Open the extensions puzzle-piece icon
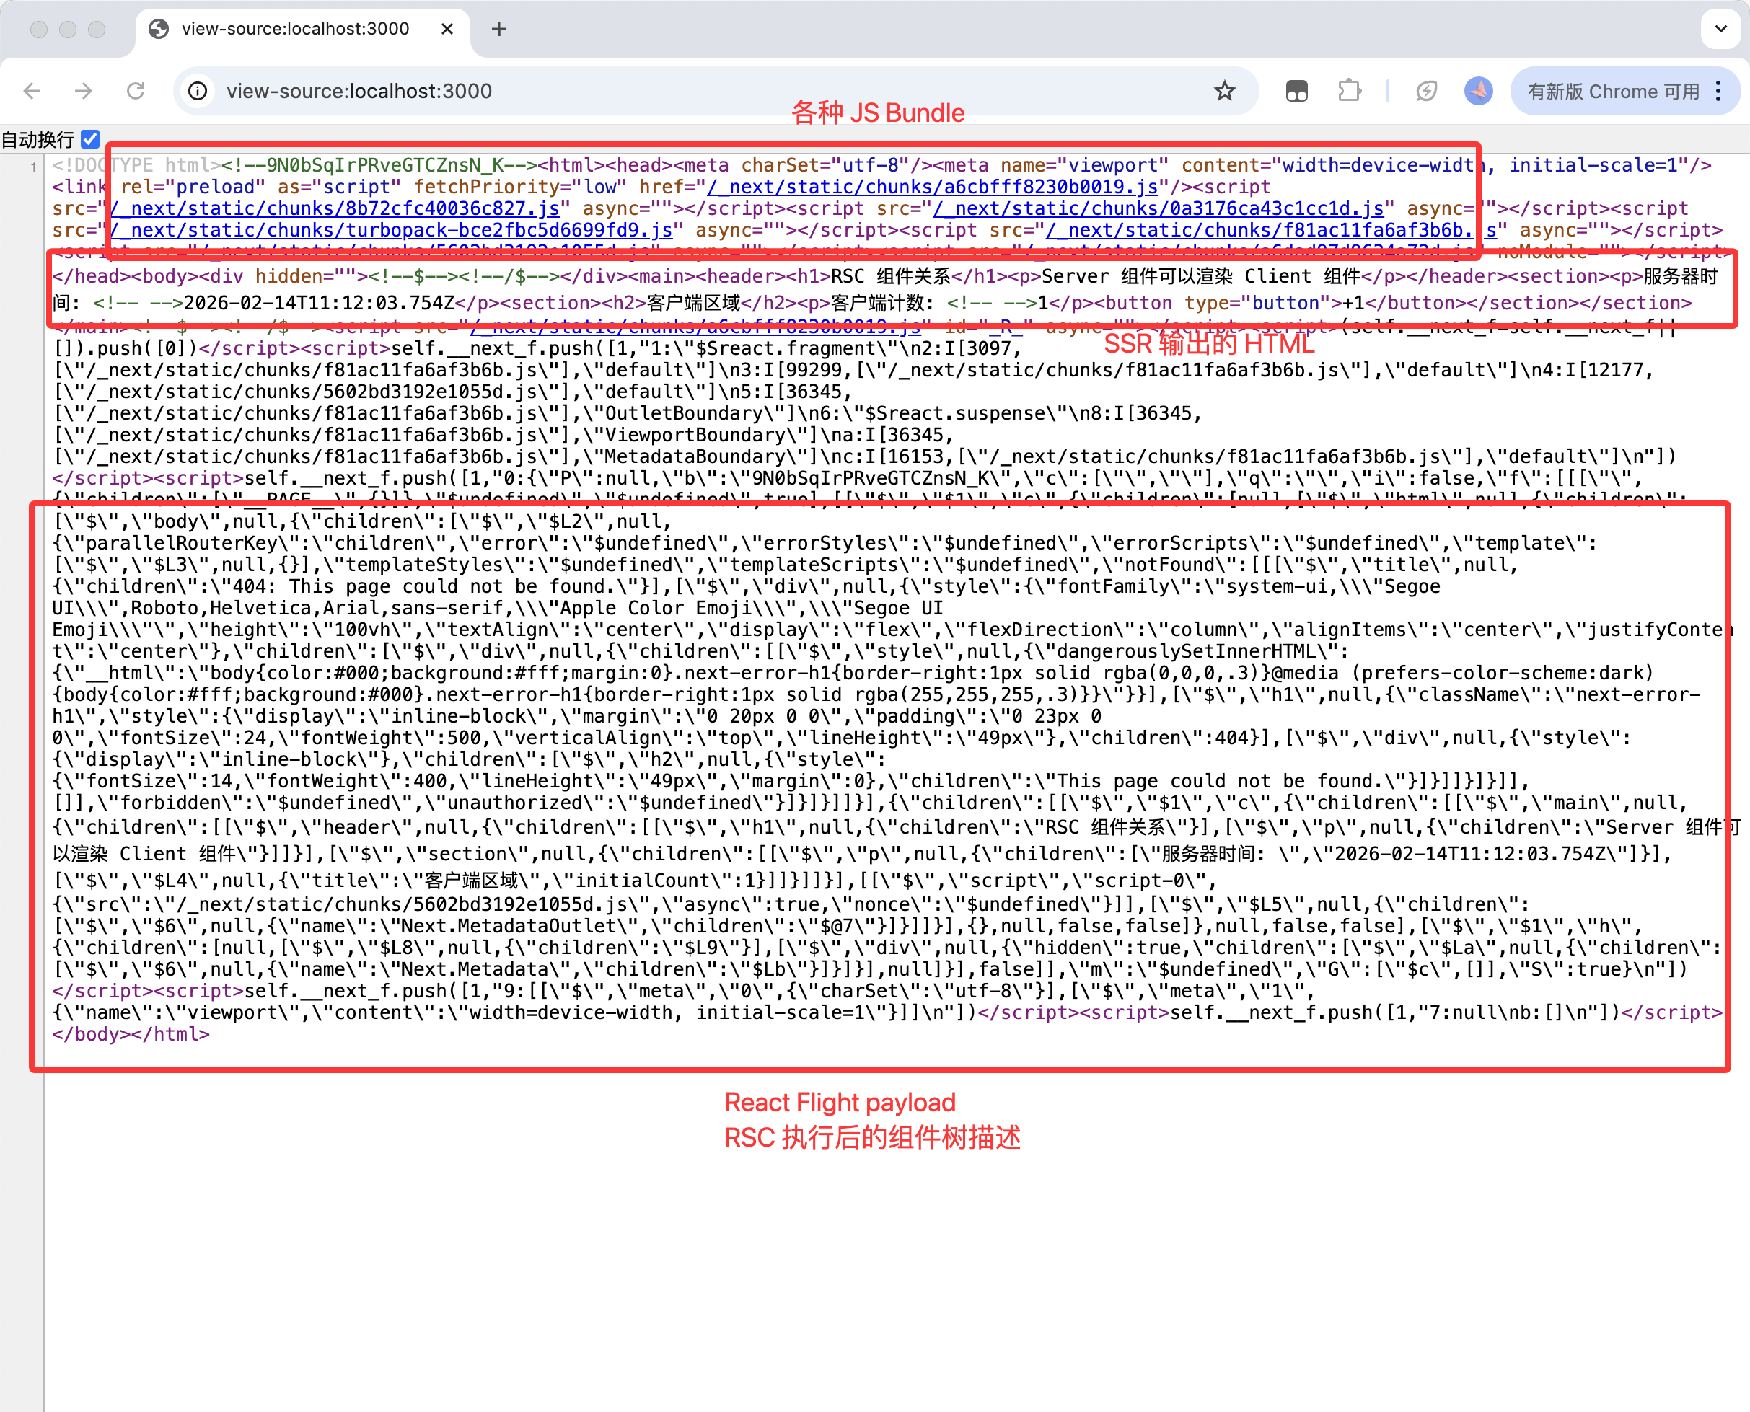 1349,91
